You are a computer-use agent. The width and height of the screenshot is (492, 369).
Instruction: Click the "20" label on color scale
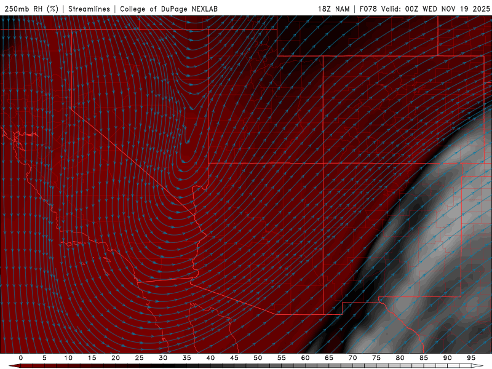click(116, 358)
